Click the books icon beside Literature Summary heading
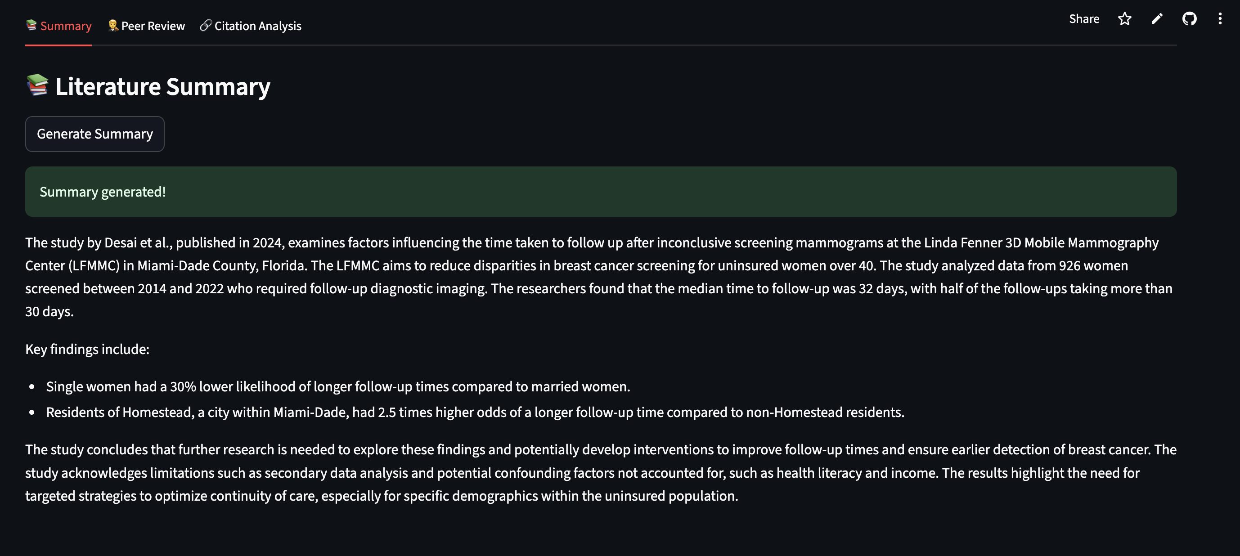The height and width of the screenshot is (556, 1240). (x=37, y=85)
